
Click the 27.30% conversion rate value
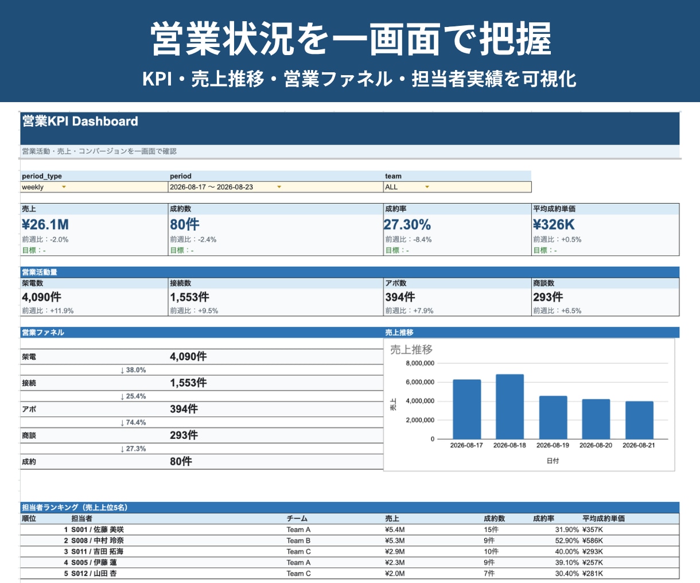(407, 224)
